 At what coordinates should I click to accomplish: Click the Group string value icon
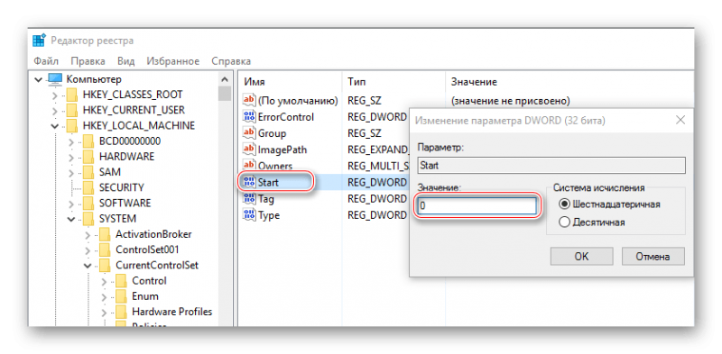coord(249,133)
